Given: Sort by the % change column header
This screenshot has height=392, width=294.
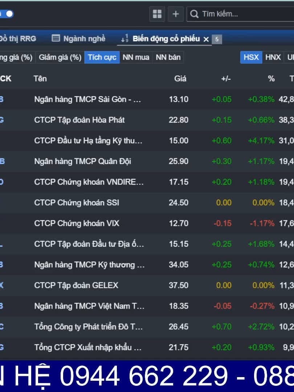Looking at the screenshot, I should (271, 78).
